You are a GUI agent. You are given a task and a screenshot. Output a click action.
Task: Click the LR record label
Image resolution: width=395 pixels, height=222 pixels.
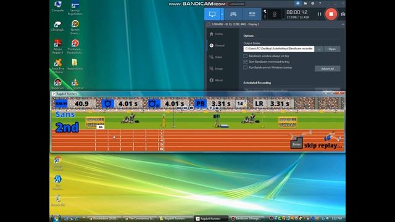[x=259, y=104]
